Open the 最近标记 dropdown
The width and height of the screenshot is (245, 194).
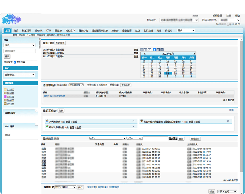pos(19,75)
